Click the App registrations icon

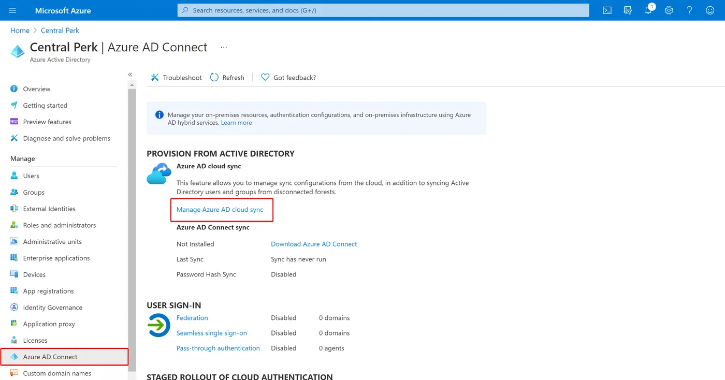tap(14, 291)
